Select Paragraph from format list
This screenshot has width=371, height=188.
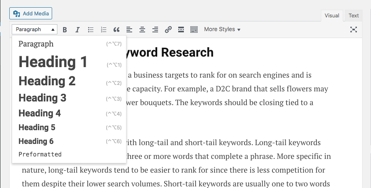(69, 44)
